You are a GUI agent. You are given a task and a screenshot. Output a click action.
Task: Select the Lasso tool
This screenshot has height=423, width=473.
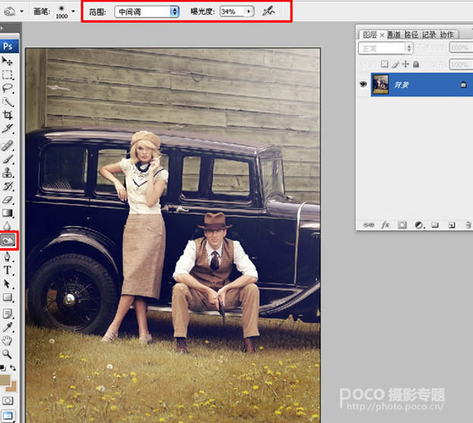pyautogui.click(x=8, y=89)
